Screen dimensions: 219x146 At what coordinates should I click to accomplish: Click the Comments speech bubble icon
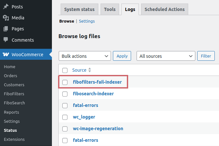6,40
